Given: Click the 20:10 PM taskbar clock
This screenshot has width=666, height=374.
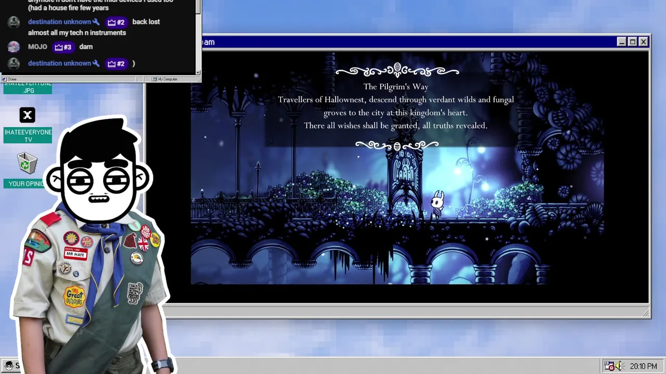Looking at the screenshot, I should tap(643, 366).
